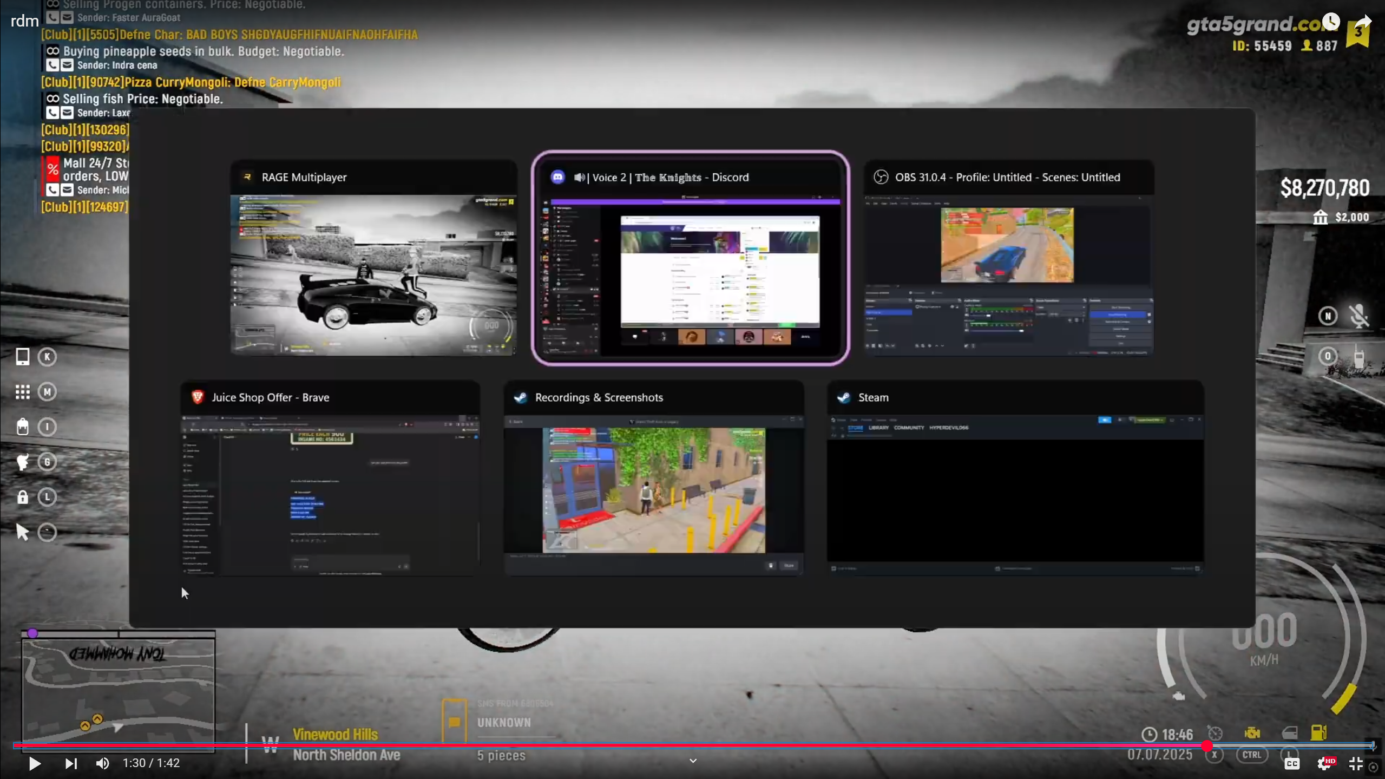Add the video to Watch Later
Screen dimensions: 1385x779
(x=1331, y=22)
